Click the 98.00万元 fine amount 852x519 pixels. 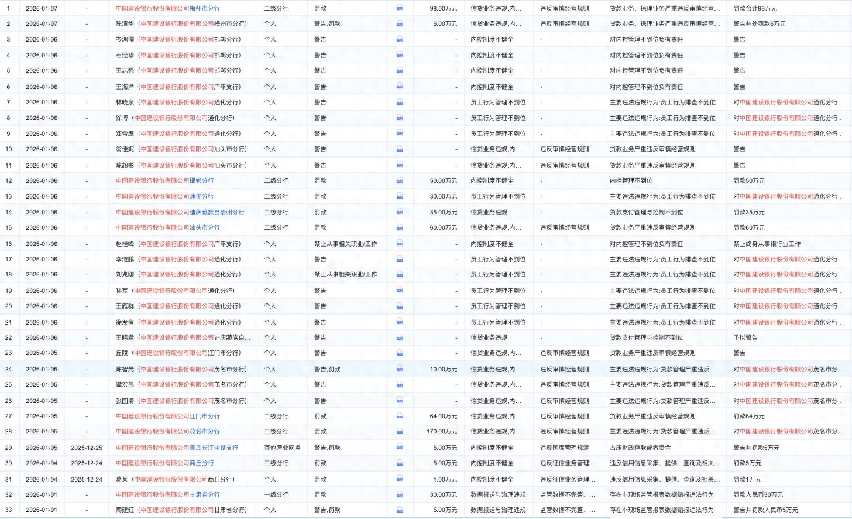click(444, 8)
